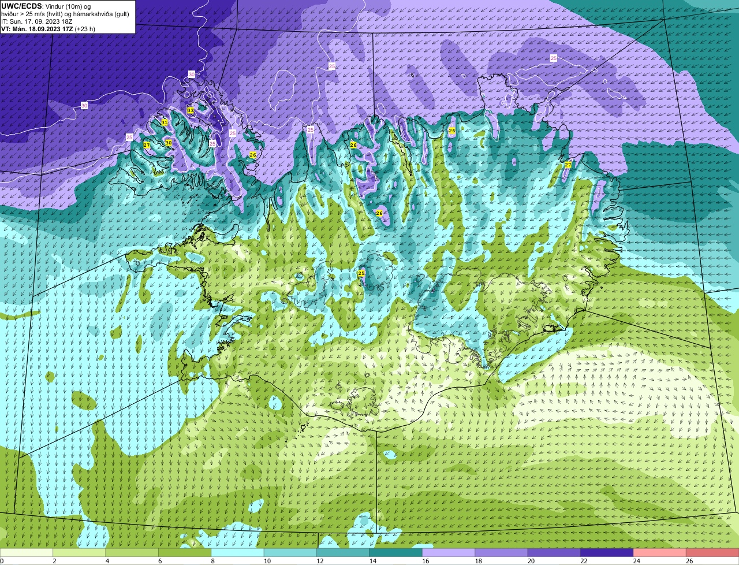Screen dimensions: 739x565
Task: Click the yellow 31 gust label
Action: pyautogui.click(x=164, y=122)
